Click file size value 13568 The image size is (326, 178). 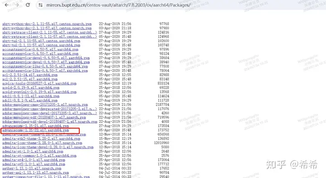click(x=164, y=92)
